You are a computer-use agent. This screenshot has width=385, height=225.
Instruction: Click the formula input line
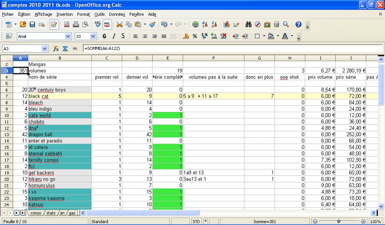coord(233,49)
